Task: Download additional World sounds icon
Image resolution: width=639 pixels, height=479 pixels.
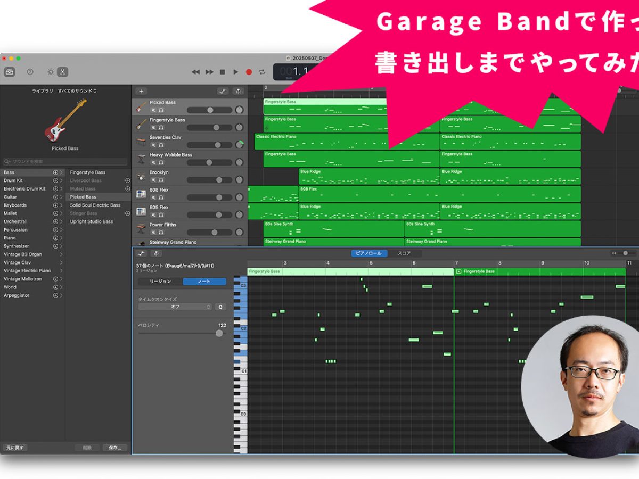Action: pyautogui.click(x=55, y=287)
